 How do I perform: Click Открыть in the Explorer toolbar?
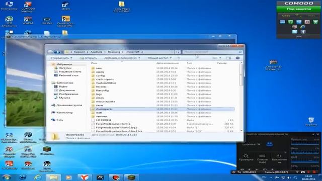tap(89, 58)
